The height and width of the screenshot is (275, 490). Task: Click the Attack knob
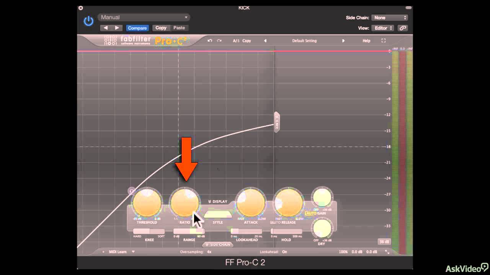(x=251, y=203)
